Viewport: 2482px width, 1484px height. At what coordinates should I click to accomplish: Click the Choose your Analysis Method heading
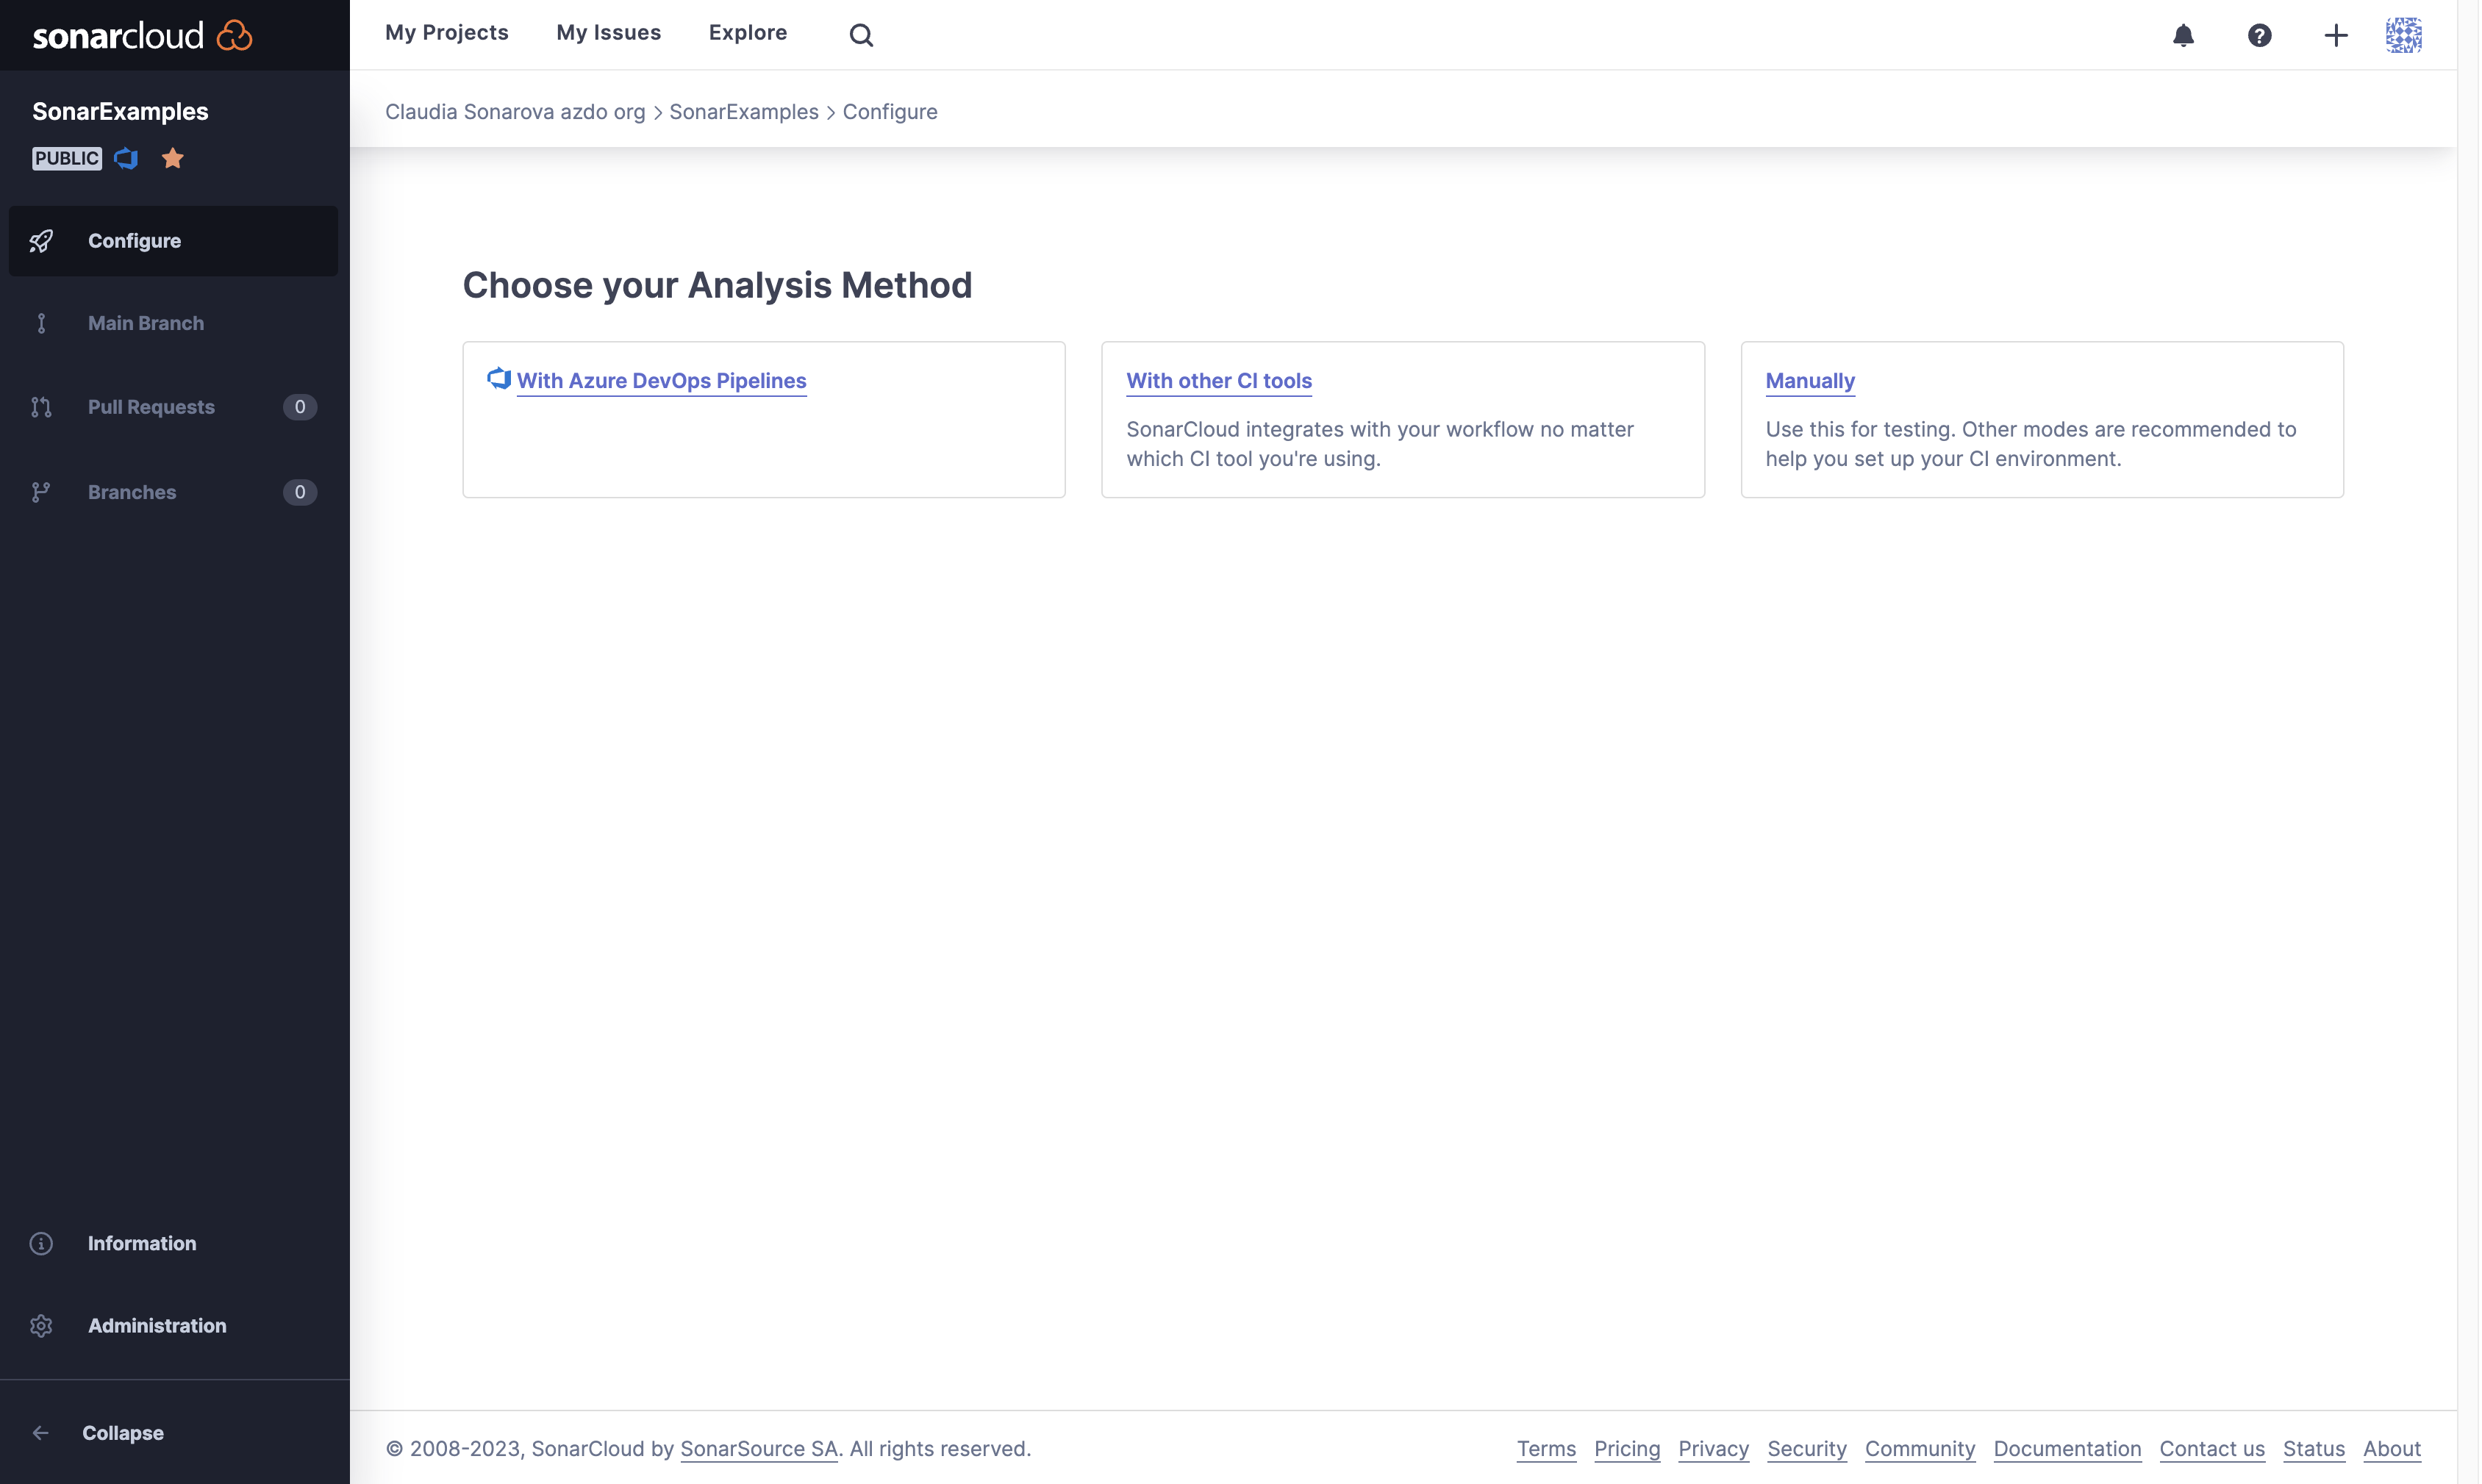(717, 286)
